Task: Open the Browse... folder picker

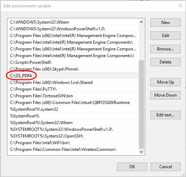Action: pyautogui.click(x=166, y=49)
